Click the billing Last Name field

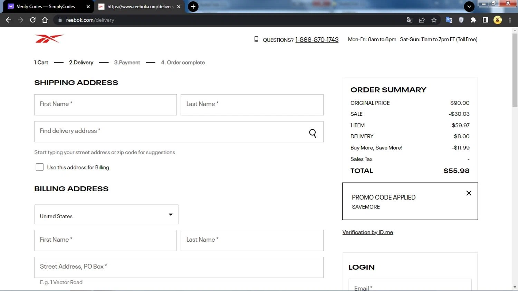click(252, 240)
